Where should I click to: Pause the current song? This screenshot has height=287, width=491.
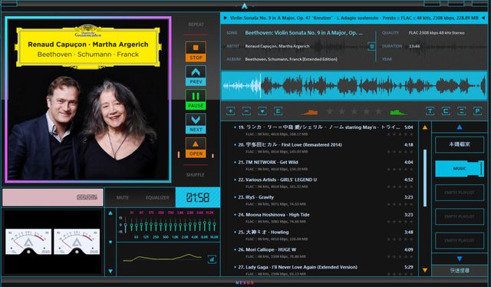coord(196,100)
